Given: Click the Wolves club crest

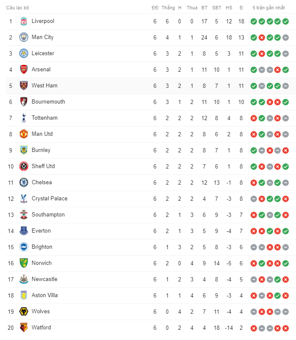Looking at the screenshot, I should 24,312.
